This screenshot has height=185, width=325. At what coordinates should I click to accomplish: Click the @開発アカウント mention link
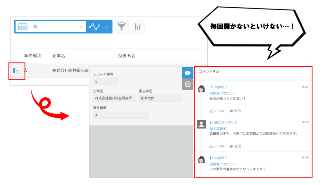click(x=222, y=93)
